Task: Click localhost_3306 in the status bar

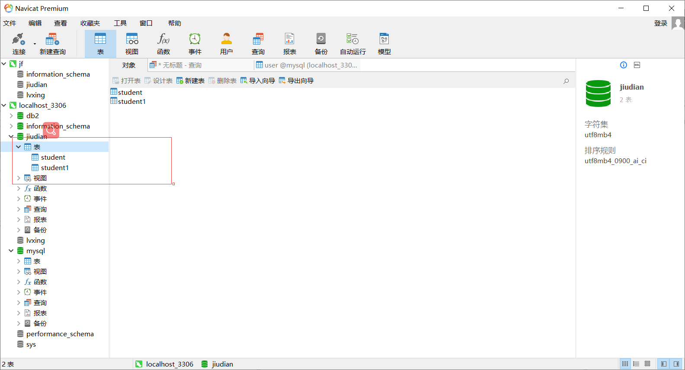Action: 164,364
